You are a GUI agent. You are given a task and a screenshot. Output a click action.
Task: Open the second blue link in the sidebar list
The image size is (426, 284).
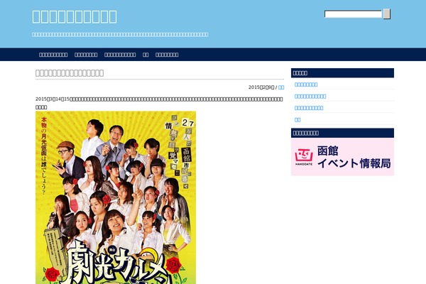[x=310, y=97]
